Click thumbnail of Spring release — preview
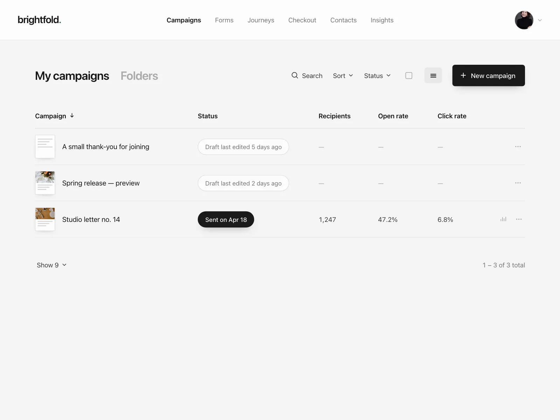Screen dimensions: 560x420 click(x=45, y=183)
